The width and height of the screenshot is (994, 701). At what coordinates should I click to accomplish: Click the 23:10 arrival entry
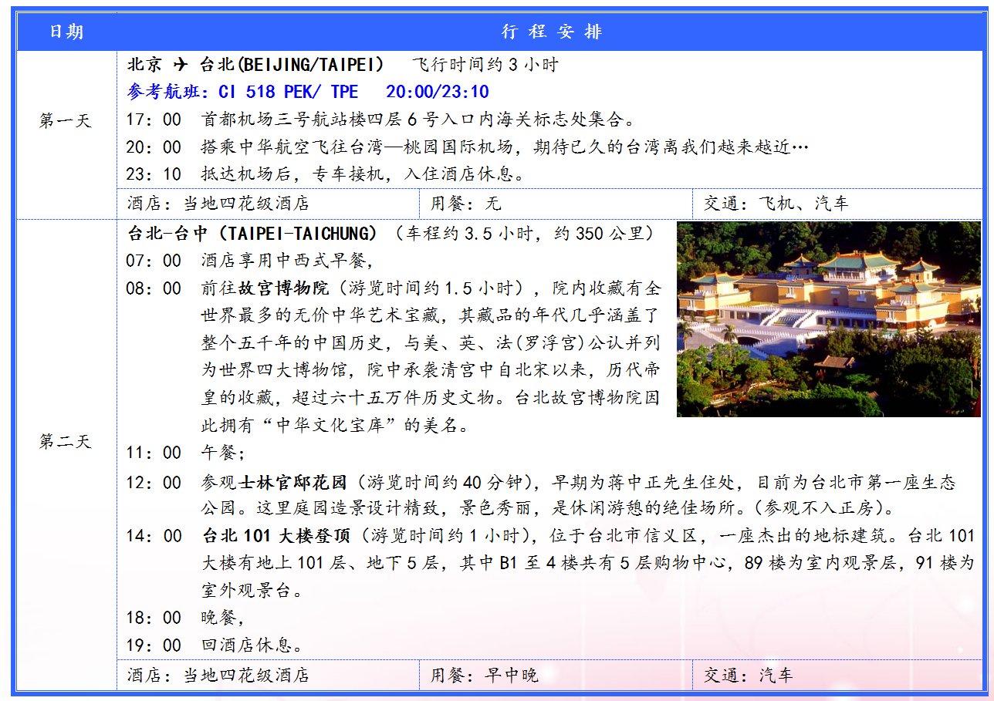[326, 174]
